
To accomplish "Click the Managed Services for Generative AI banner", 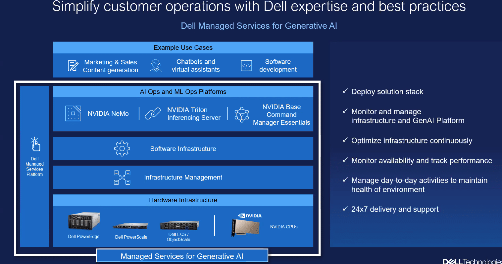I will [182, 256].
